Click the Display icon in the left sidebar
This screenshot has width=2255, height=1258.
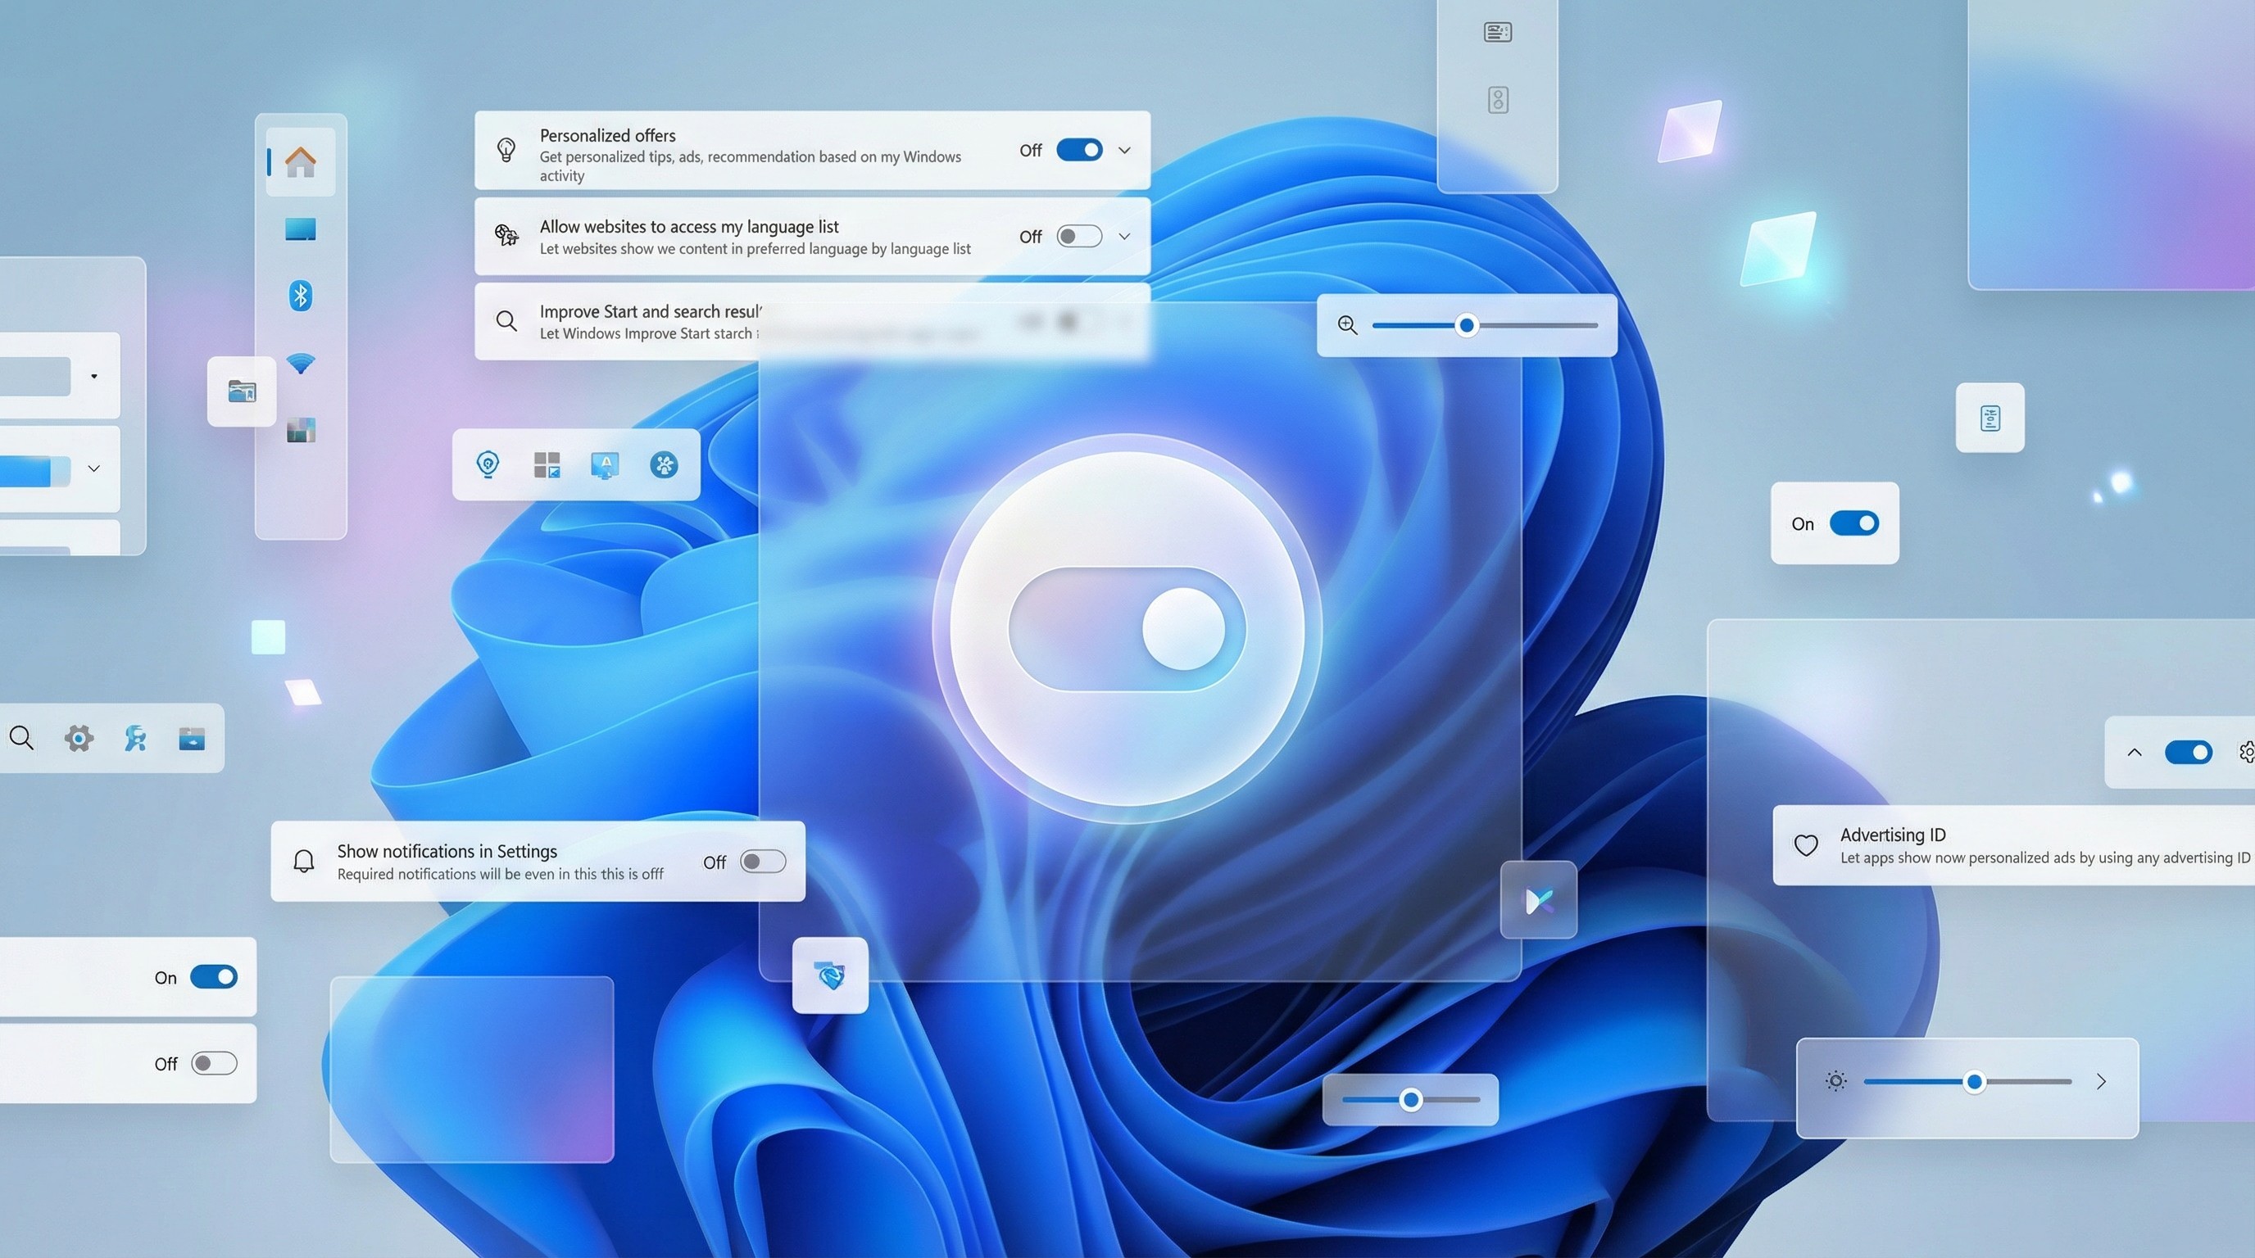point(302,229)
